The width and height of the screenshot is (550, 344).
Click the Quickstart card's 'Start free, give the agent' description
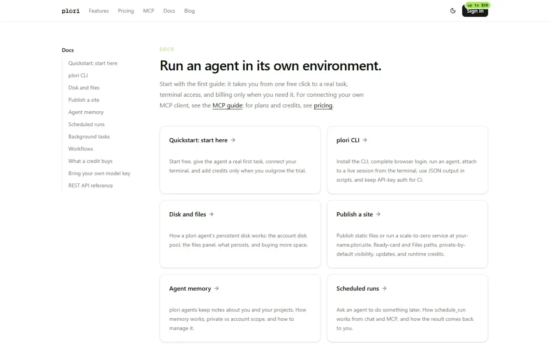238,166
